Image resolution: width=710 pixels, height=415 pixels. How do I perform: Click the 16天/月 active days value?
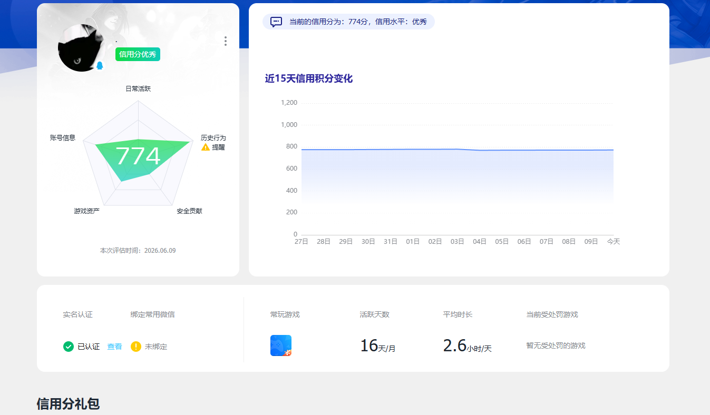click(x=378, y=346)
